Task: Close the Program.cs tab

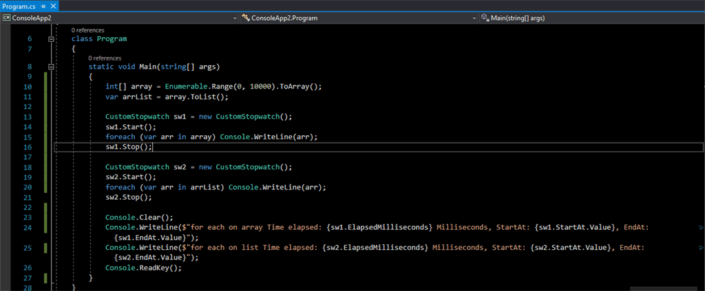Action: [x=54, y=5]
